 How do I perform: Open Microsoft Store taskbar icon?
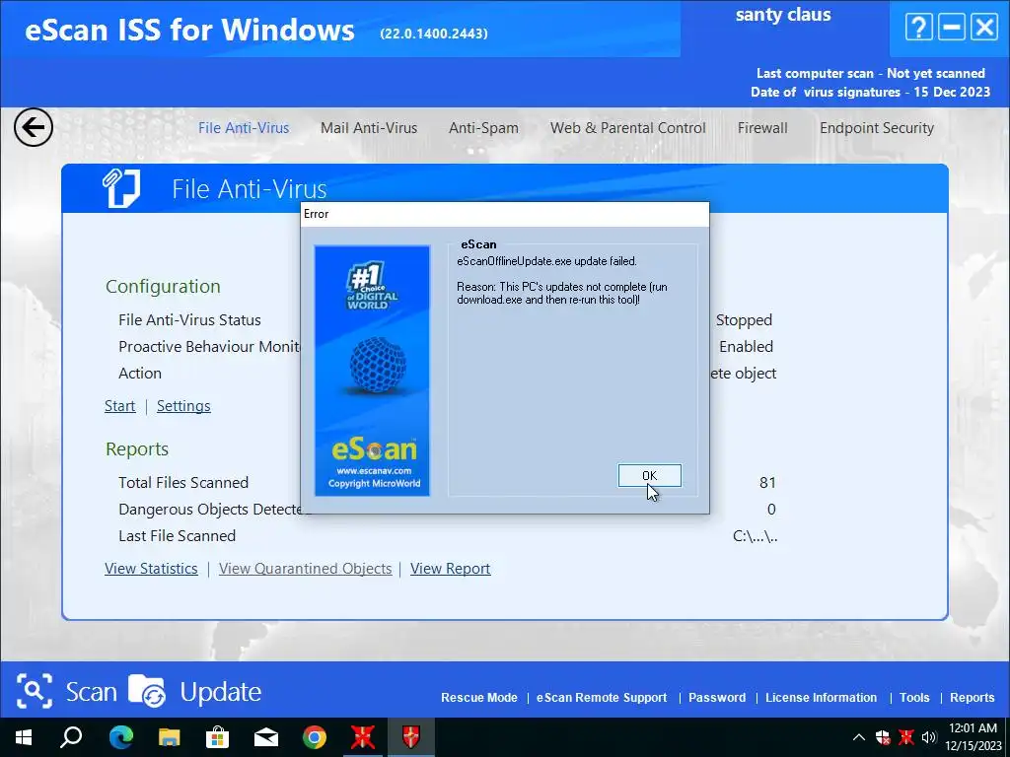tap(217, 737)
